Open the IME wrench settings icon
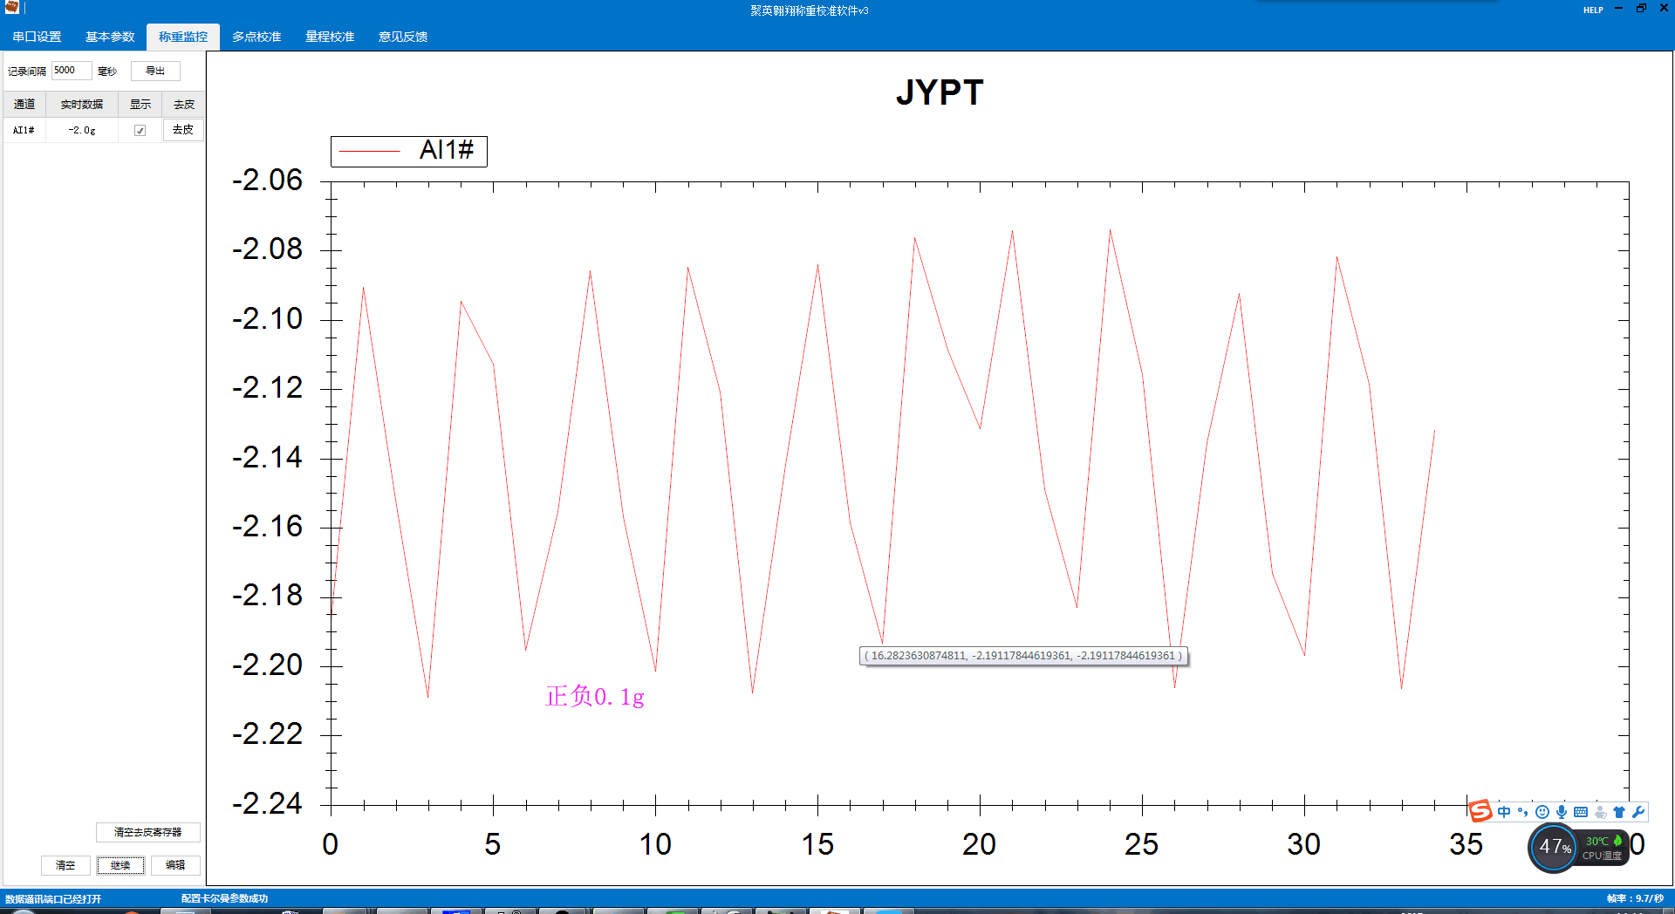Viewport: 1675px width, 914px height. coord(1638,812)
